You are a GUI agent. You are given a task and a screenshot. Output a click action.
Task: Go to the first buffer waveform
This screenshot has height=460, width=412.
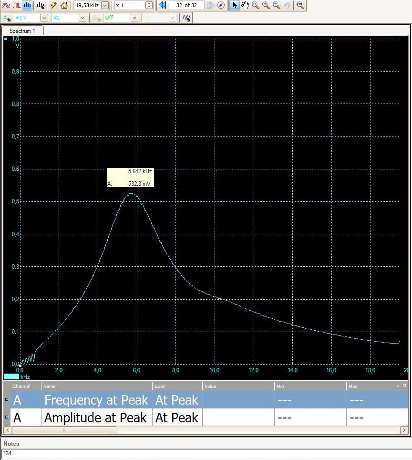pos(163,5)
